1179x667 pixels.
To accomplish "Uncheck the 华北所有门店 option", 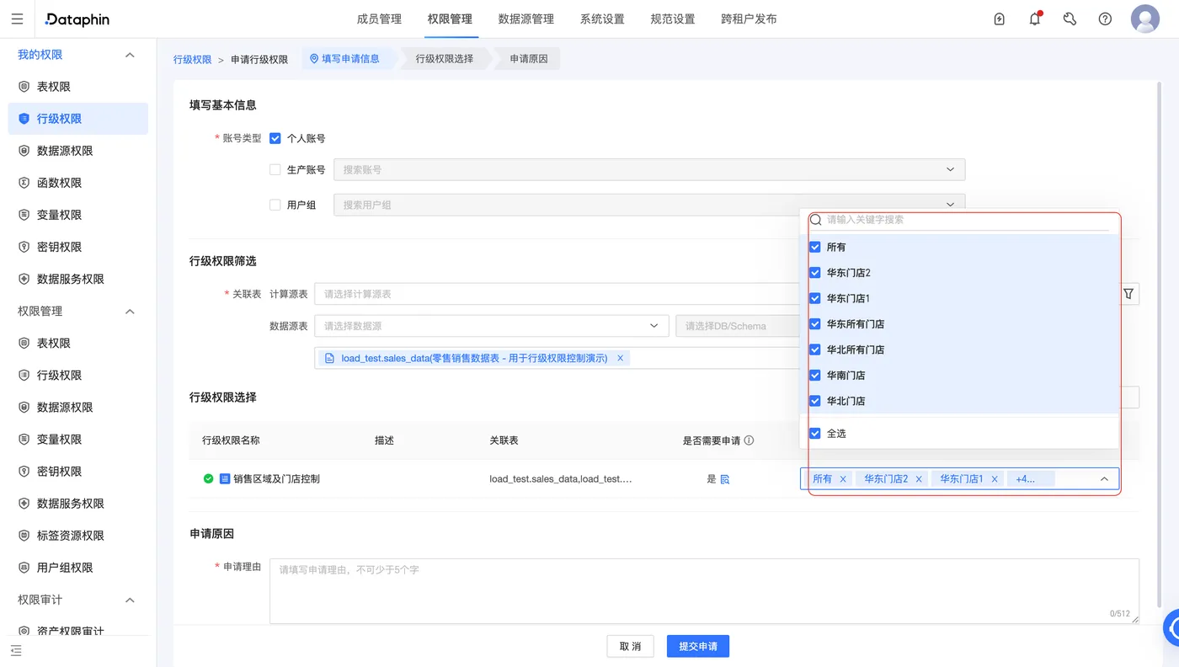I will pos(815,350).
